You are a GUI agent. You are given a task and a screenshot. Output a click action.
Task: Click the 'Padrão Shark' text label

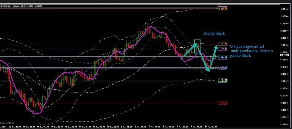(x=214, y=33)
